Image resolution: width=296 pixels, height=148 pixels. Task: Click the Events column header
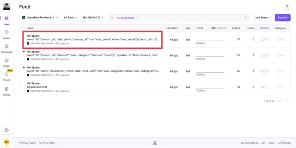[x=236, y=28]
